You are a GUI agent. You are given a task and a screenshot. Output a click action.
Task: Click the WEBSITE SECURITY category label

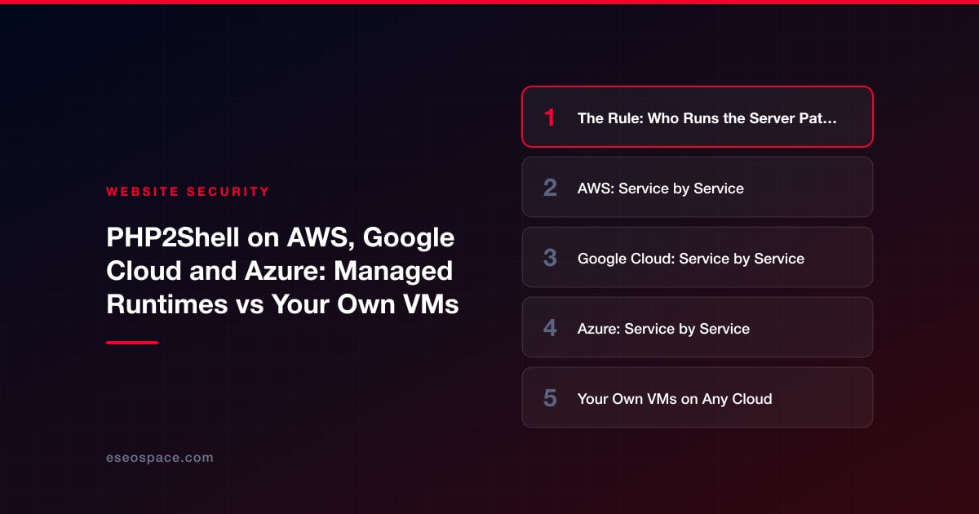click(188, 192)
